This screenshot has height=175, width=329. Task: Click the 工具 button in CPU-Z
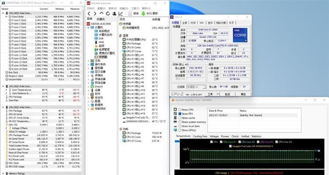point(210,94)
